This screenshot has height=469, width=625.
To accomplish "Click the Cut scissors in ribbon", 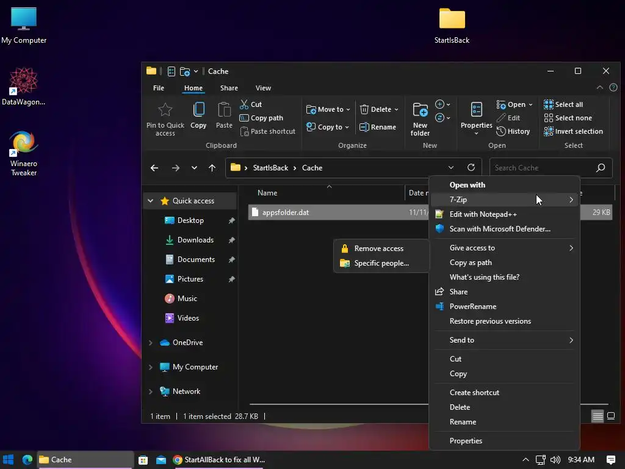I will coord(251,104).
